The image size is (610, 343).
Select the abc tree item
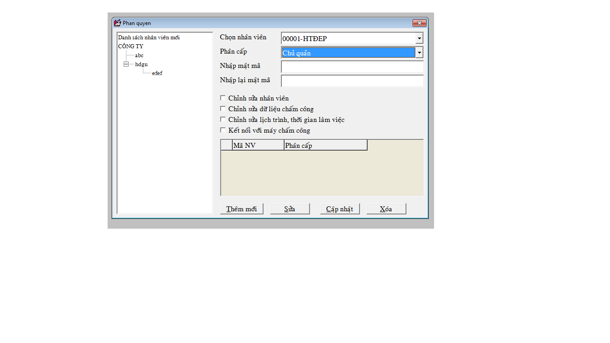(139, 55)
